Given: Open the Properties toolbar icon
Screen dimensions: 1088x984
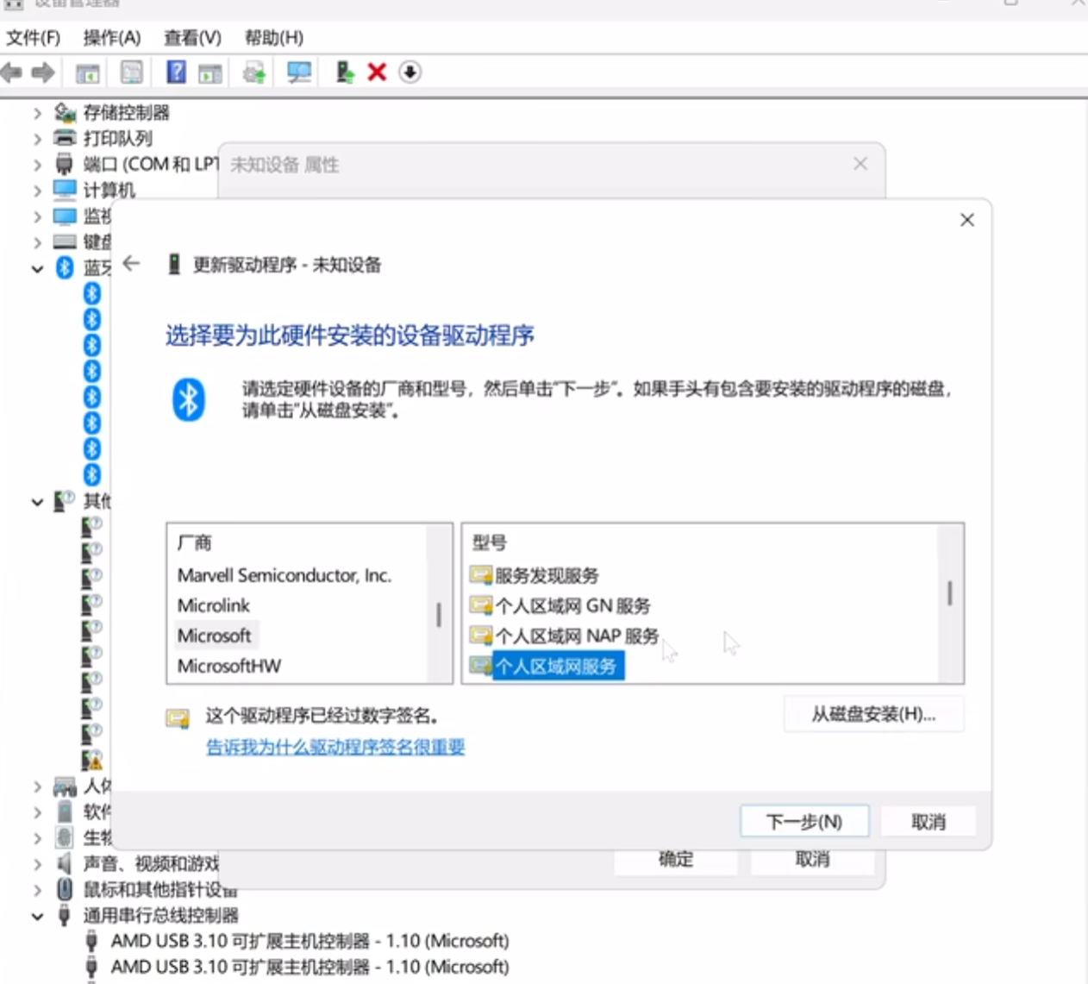Looking at the screenshot, I should point(131,72).
